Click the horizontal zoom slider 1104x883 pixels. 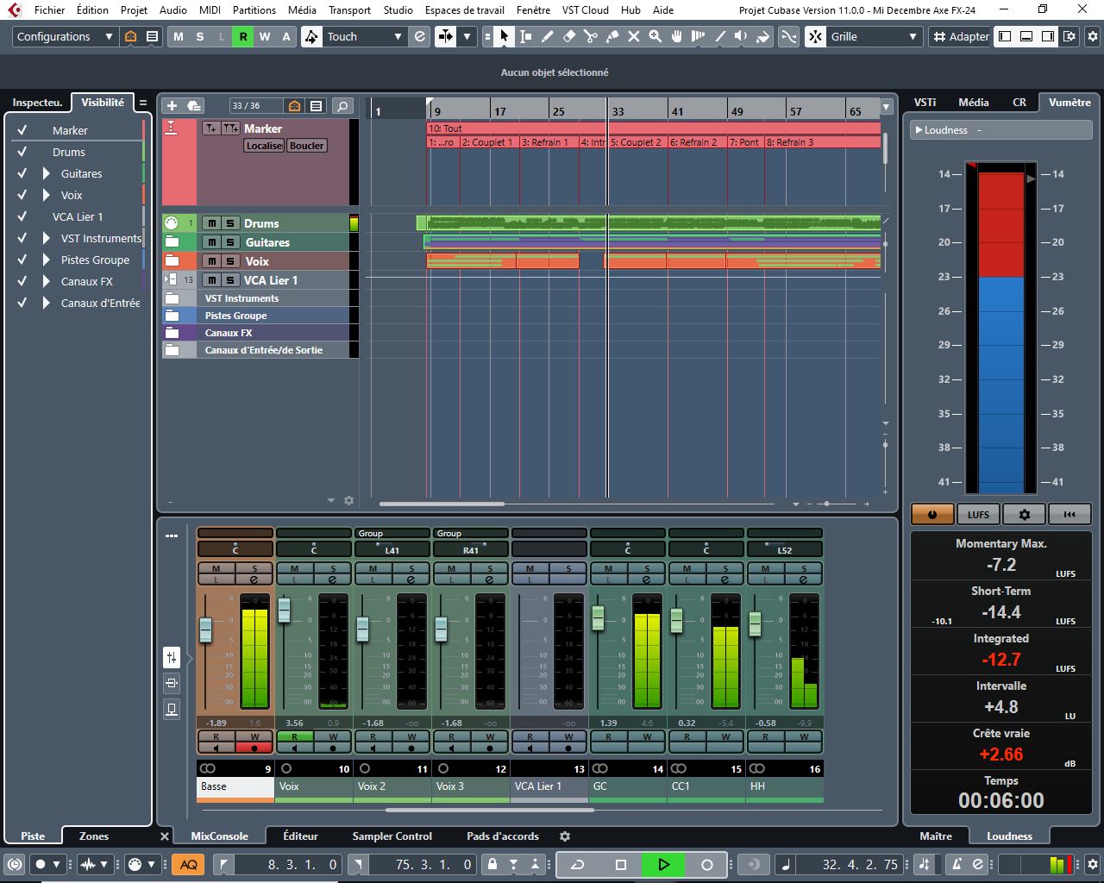[827, 504]
